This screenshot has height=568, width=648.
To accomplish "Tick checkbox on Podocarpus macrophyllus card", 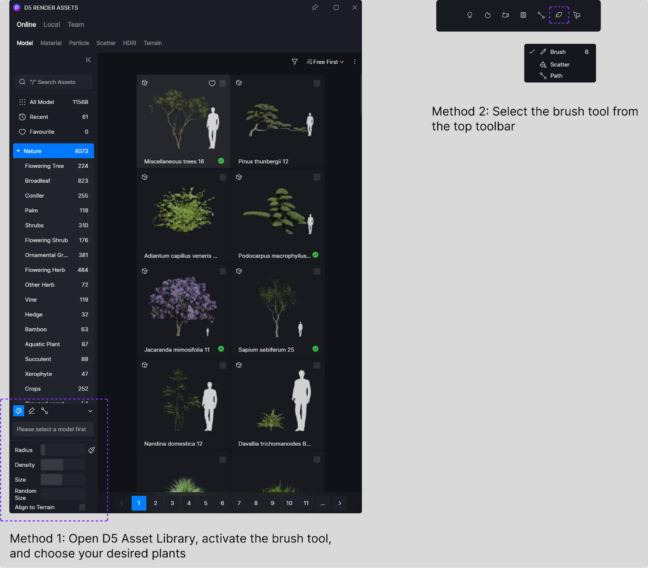I will click(317, 177).
